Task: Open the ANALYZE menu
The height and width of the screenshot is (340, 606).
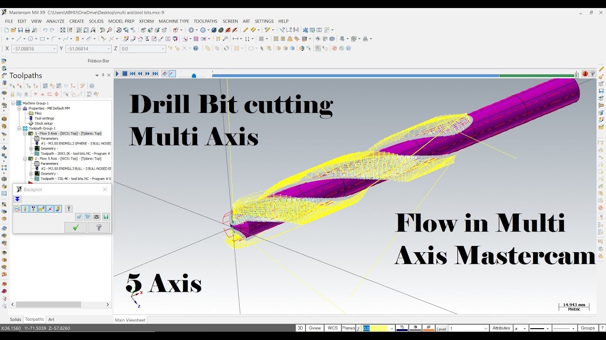Action: (x=55, y=21)
